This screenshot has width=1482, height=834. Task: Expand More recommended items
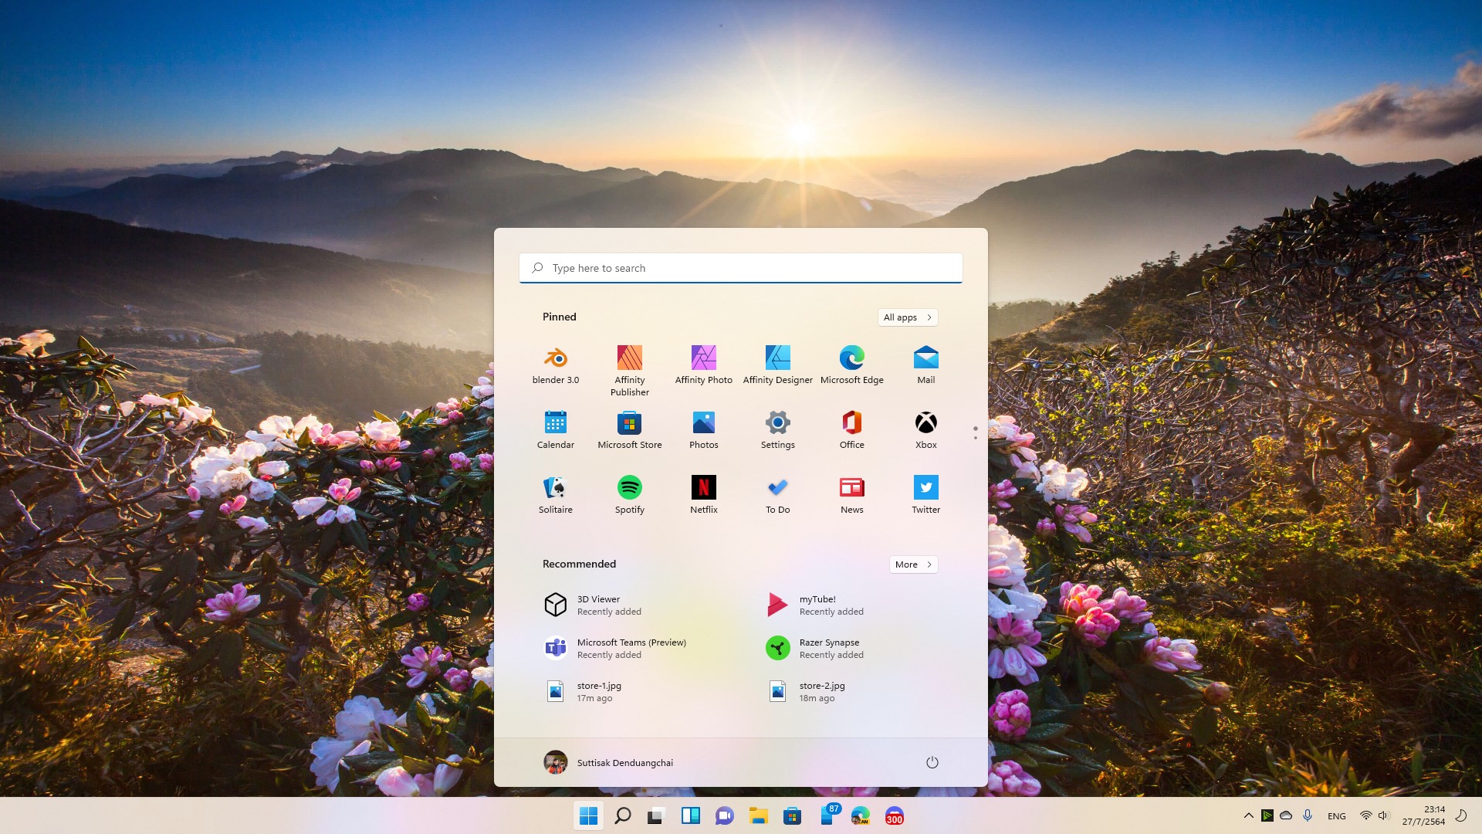pos(914,564)
